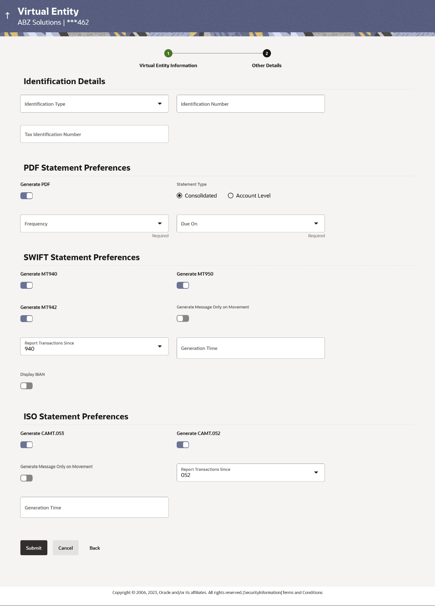Go to step 1 Virtual Entity Information
This screenshot has height=606, width=435.
click(x=168, y=54)
